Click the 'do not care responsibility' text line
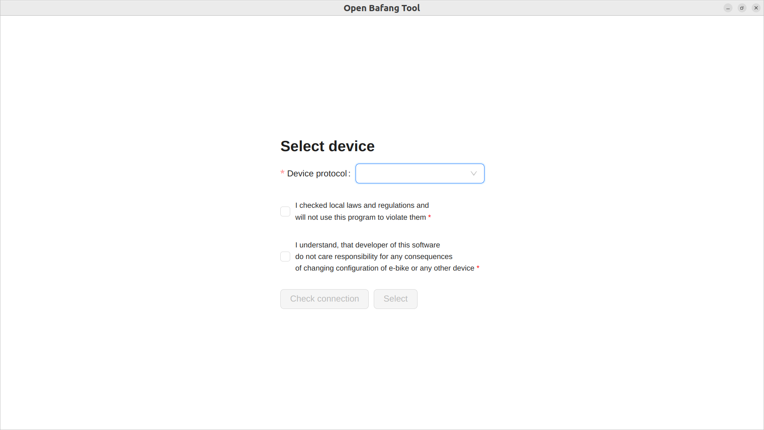The image size is (764, 430). tap(374, 257)
